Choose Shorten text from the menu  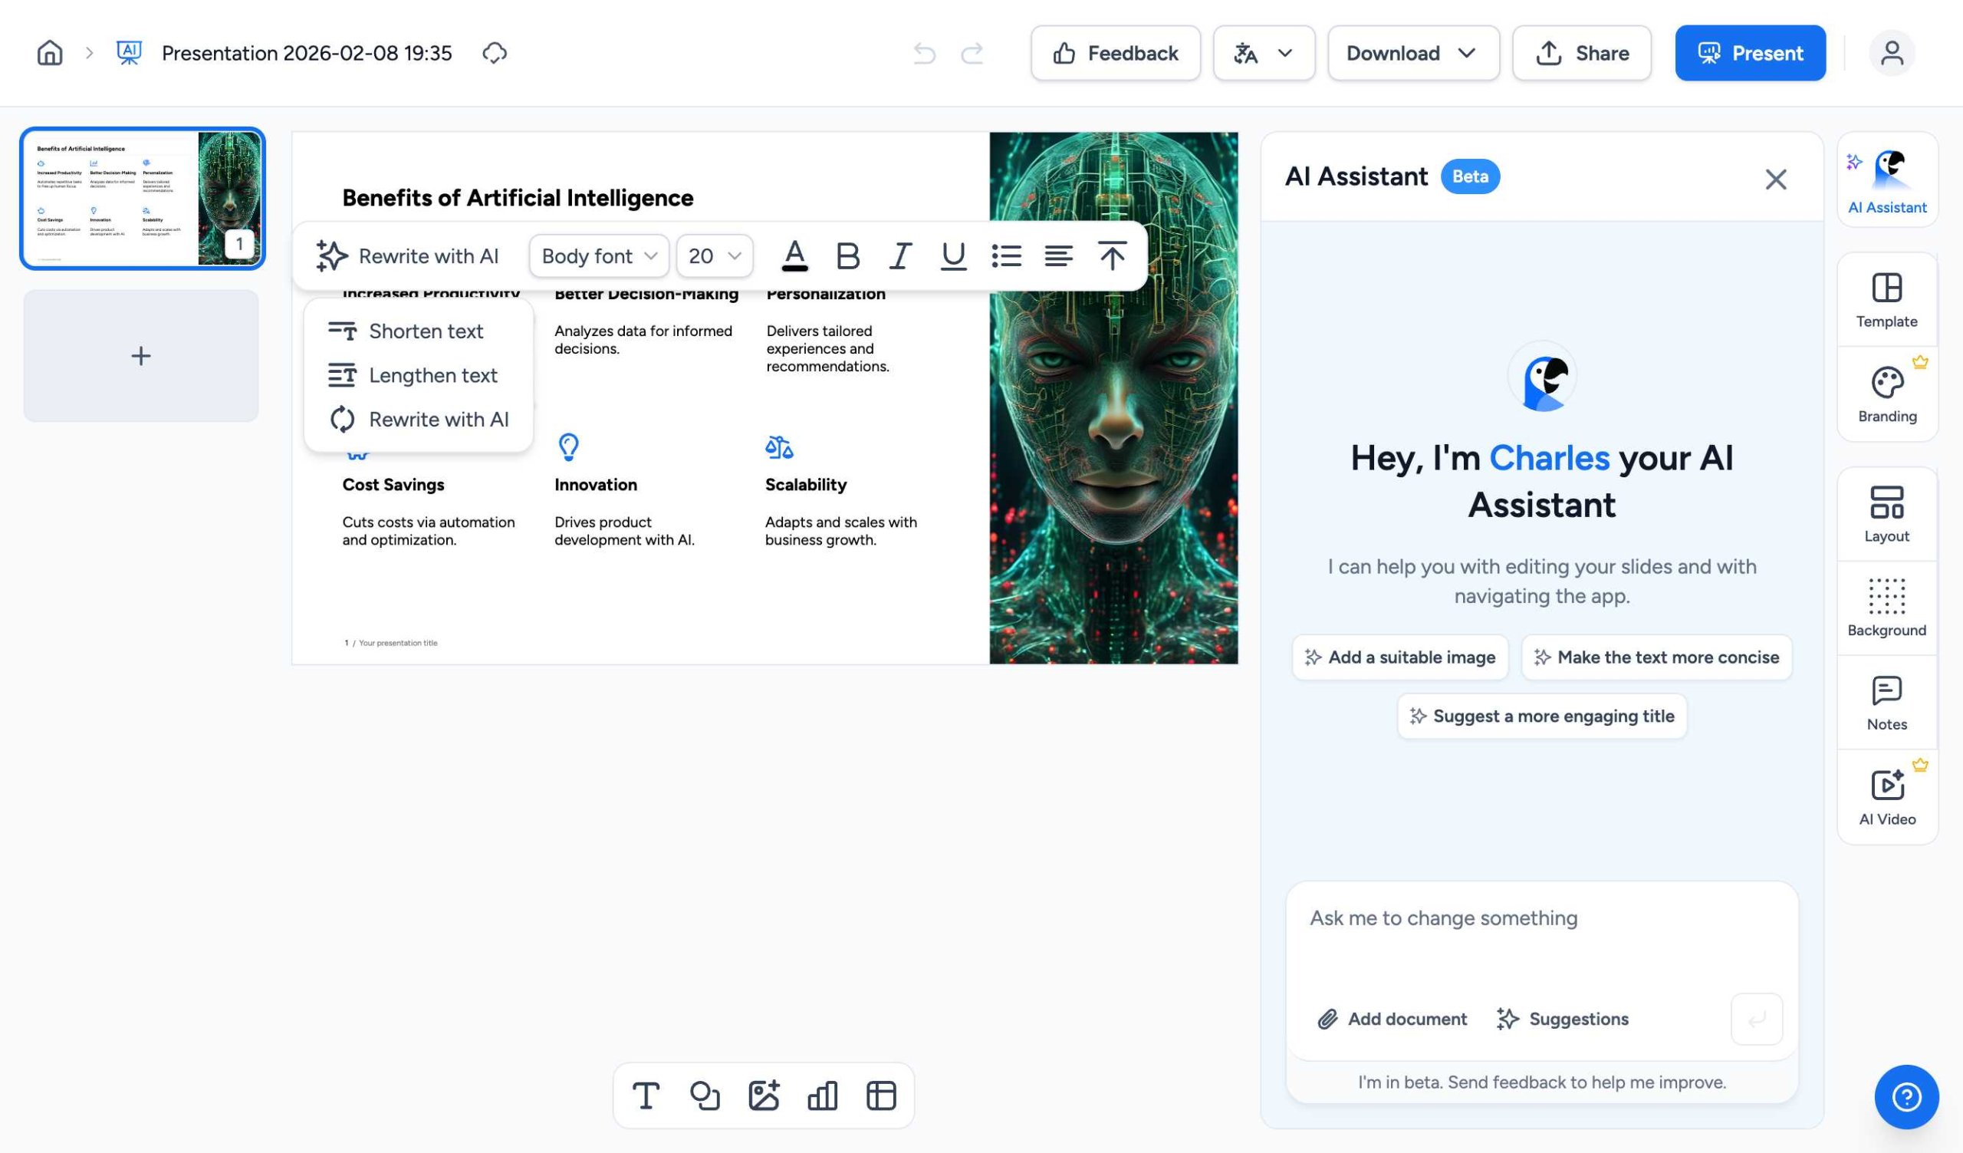point(426,331)
